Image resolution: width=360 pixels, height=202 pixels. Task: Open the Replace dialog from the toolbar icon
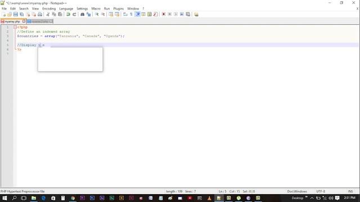coord(88,14)
